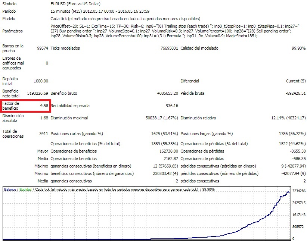Viewport: 307px width, 241px height.
Task: Click the "Ticks modelados" label
Action: click(x=65, y=48)
